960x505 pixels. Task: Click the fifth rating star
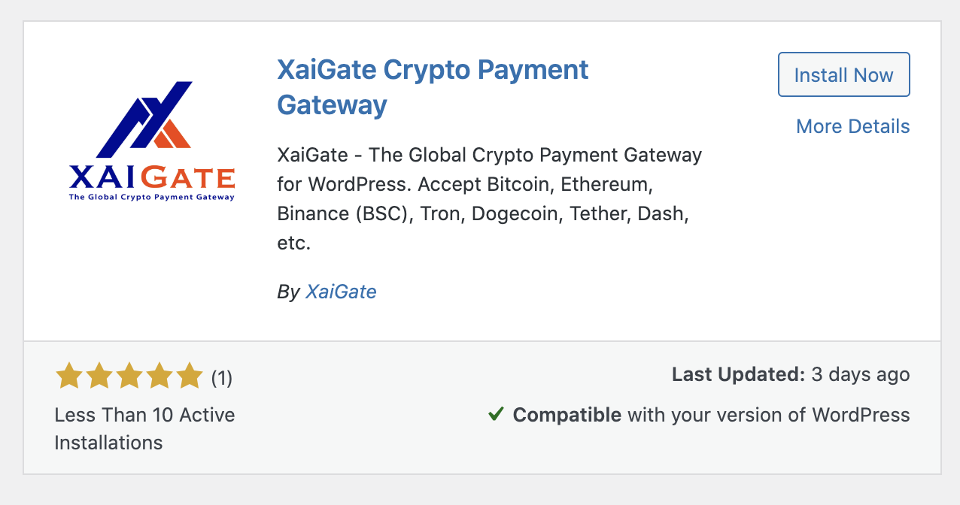(189, 376)
